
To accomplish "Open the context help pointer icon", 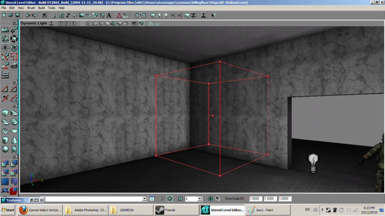I will pos(213,15).
